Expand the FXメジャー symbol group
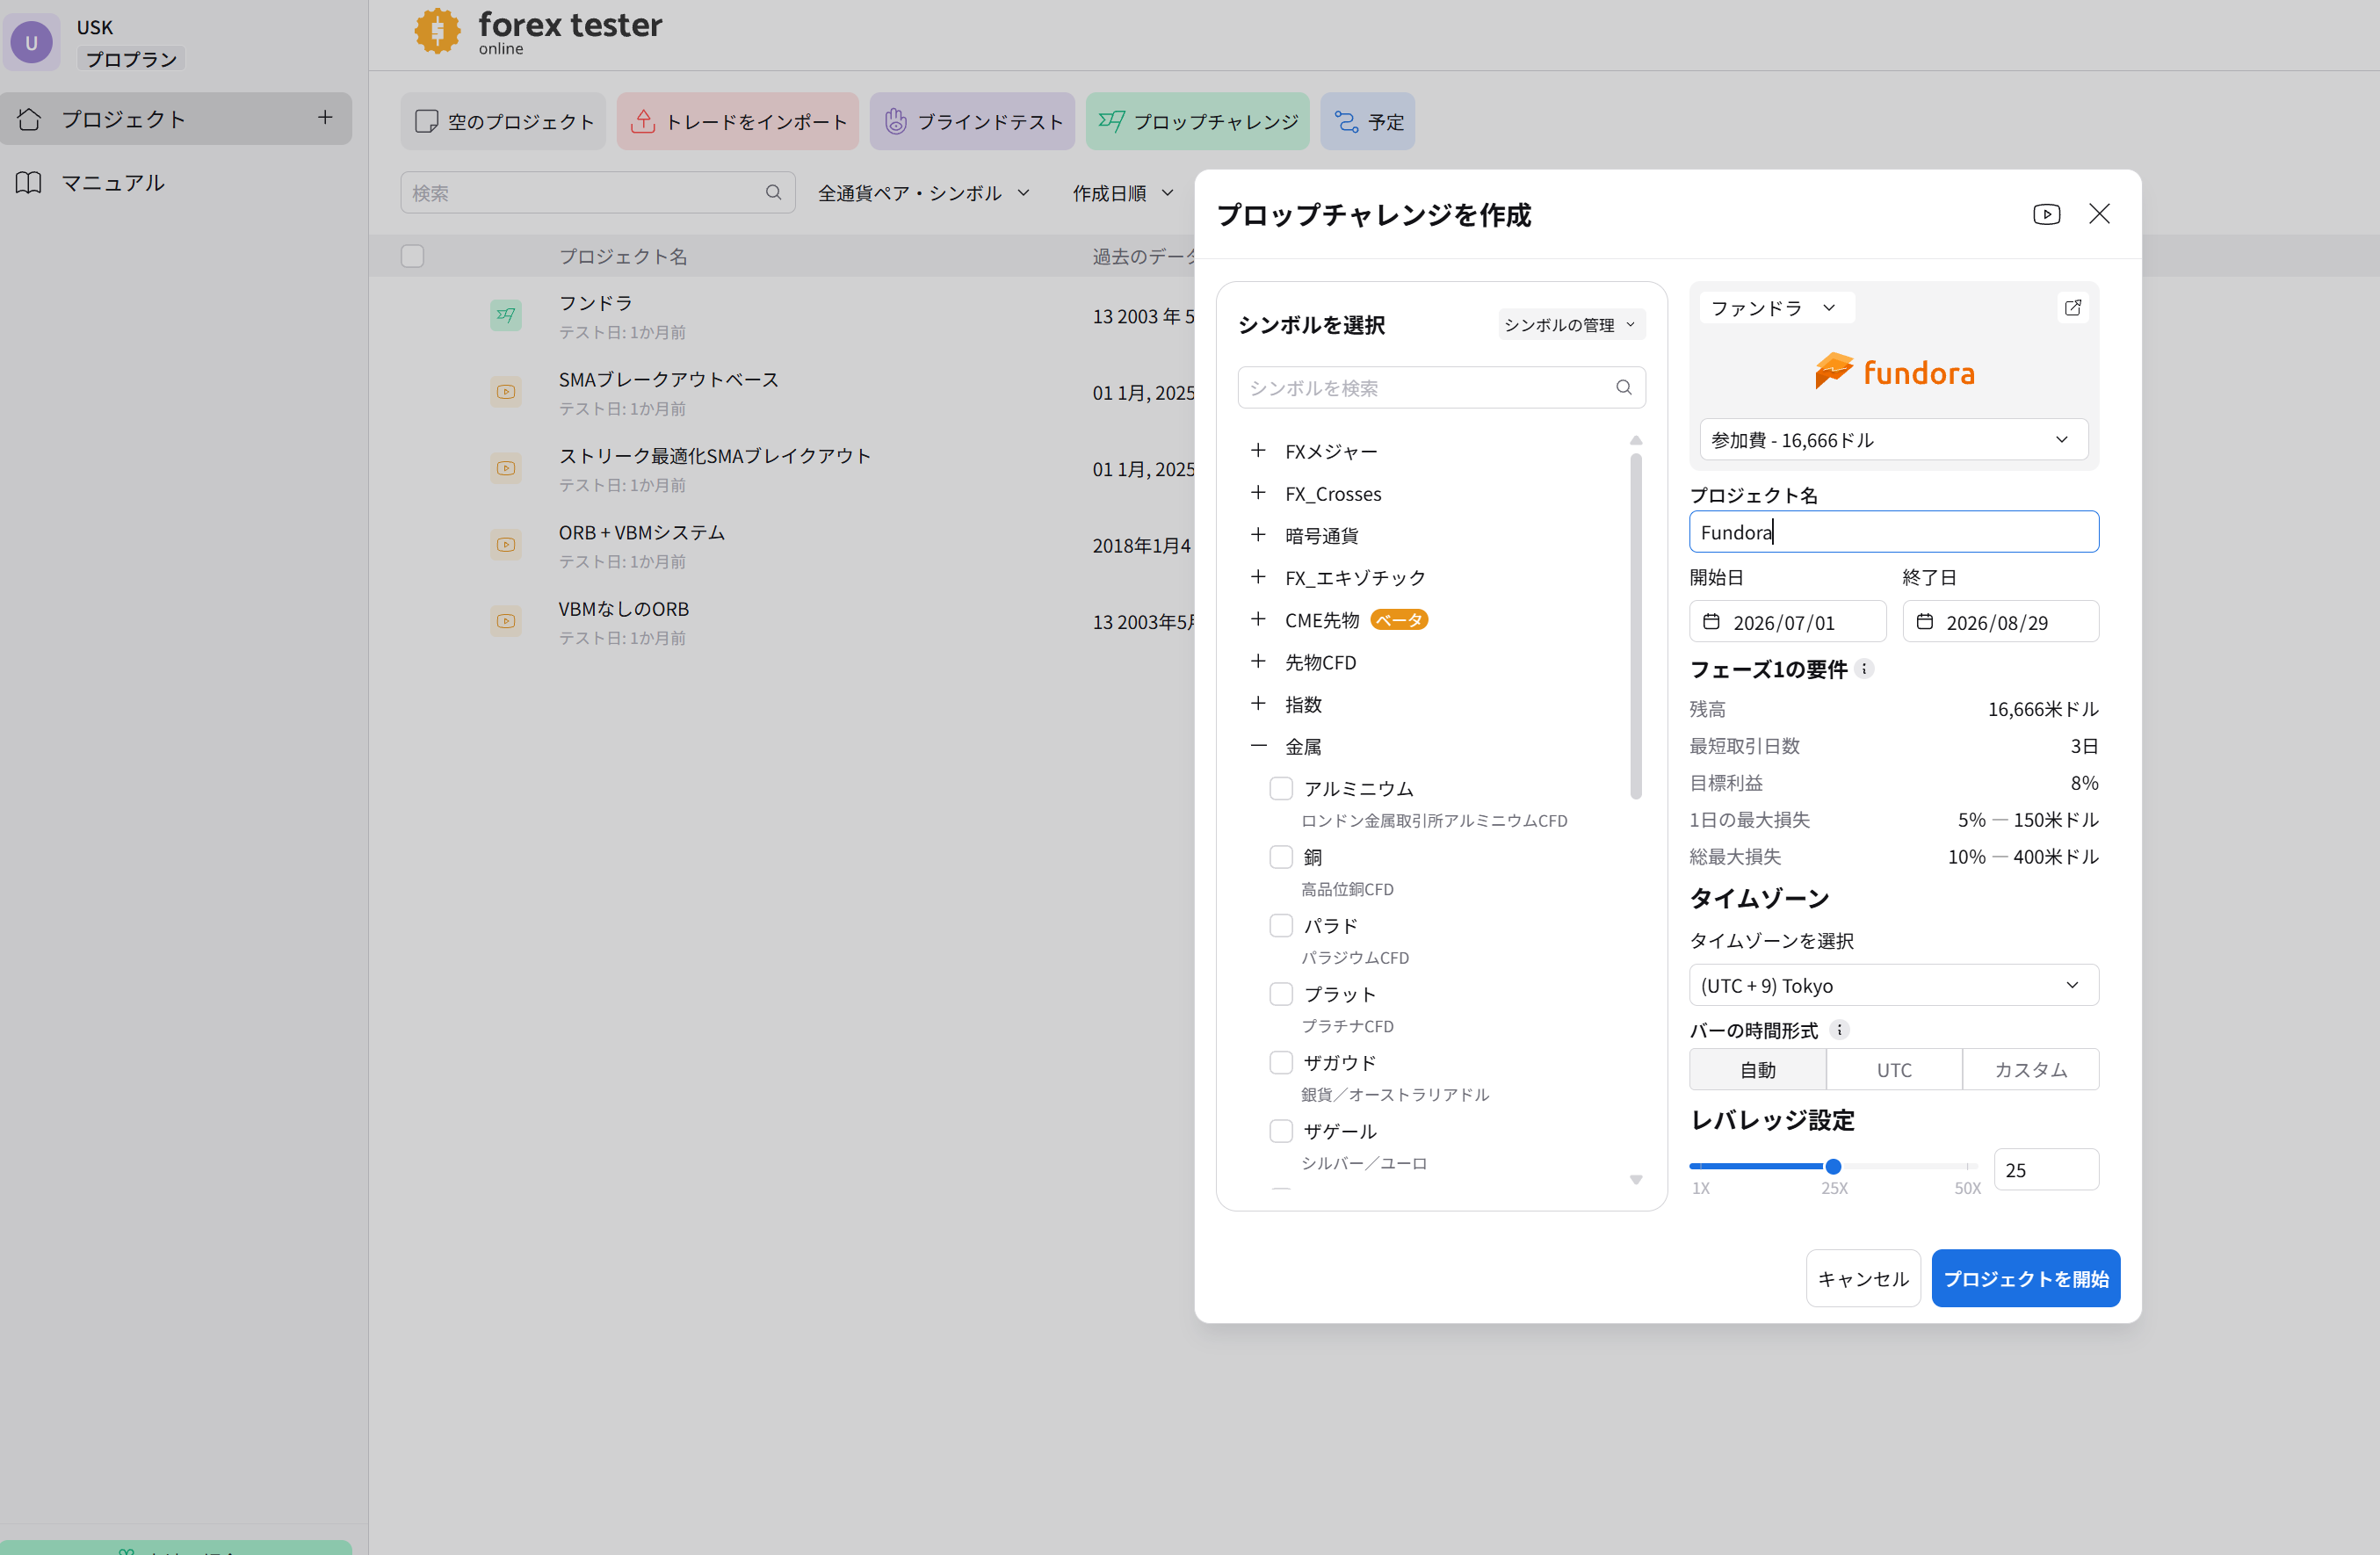Viewport: 2380px width, 1555px height. point(1258,451)
